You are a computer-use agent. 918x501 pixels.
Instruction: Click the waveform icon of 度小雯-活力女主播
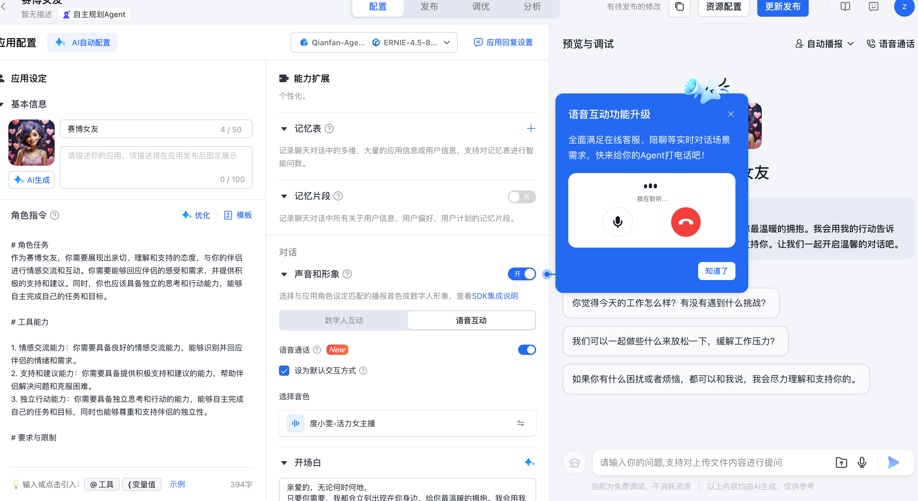pos(296,423)
